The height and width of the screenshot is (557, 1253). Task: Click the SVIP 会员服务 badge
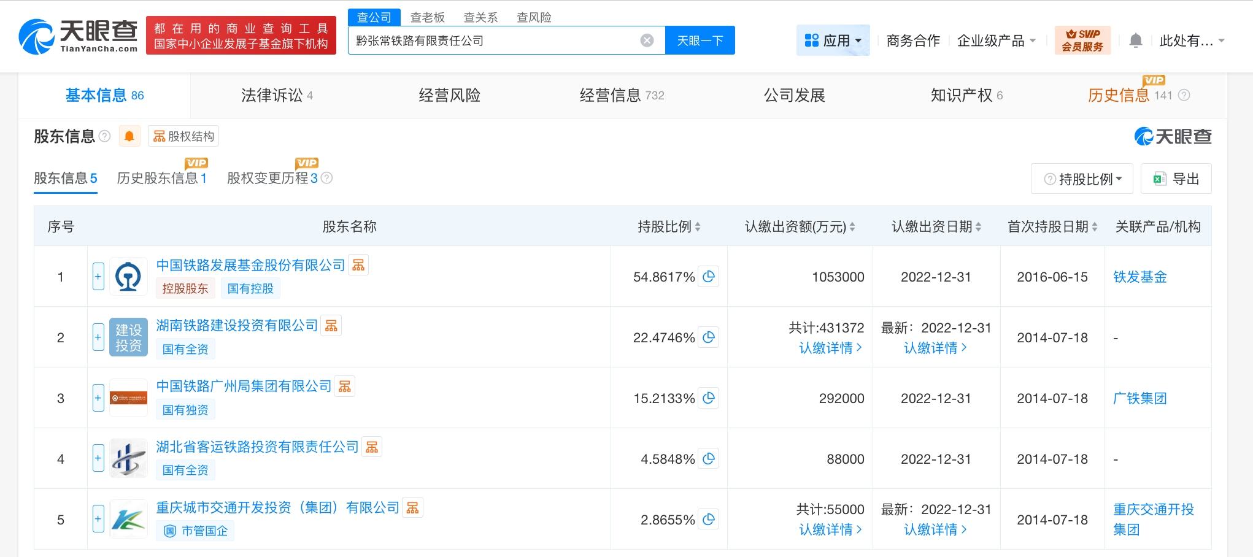1082,40
